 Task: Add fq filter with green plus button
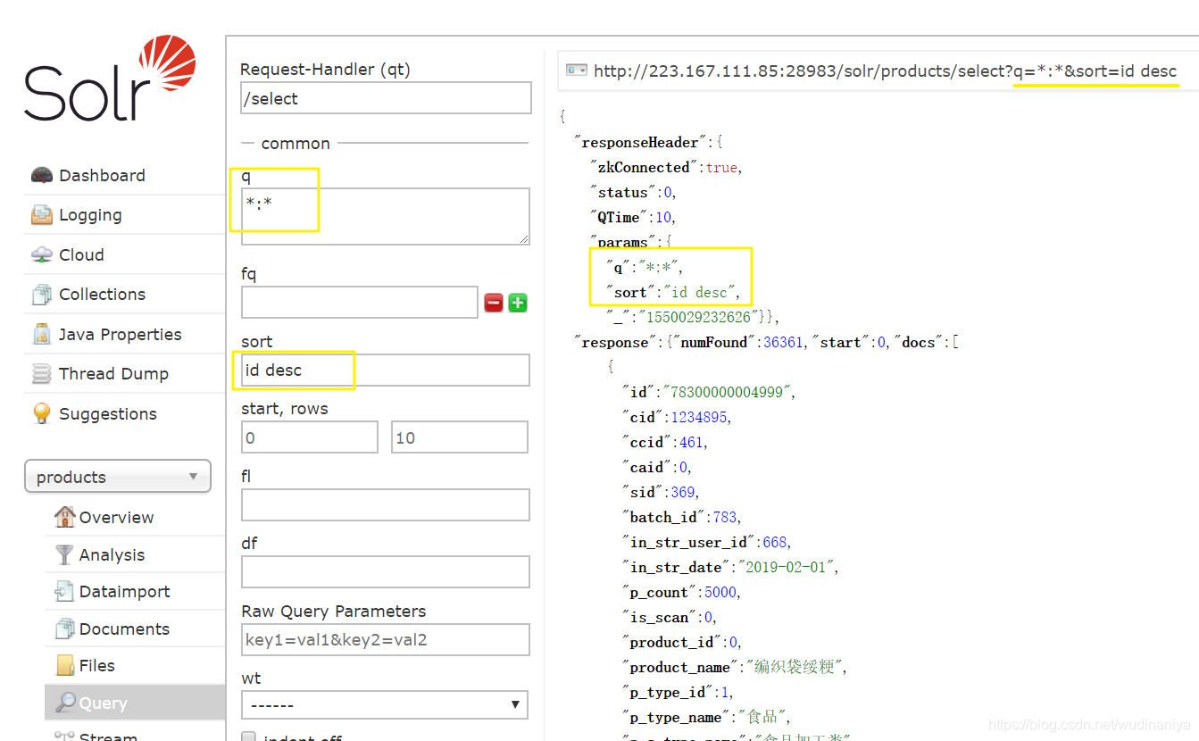518,303
